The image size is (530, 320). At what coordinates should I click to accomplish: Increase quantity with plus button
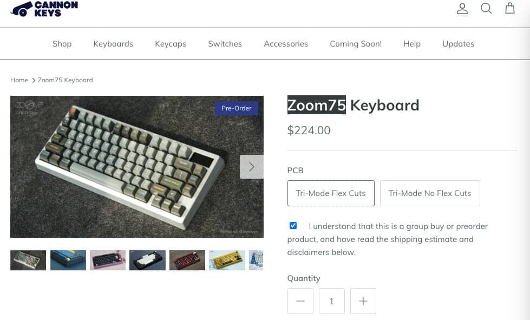[x=363, y=301]
